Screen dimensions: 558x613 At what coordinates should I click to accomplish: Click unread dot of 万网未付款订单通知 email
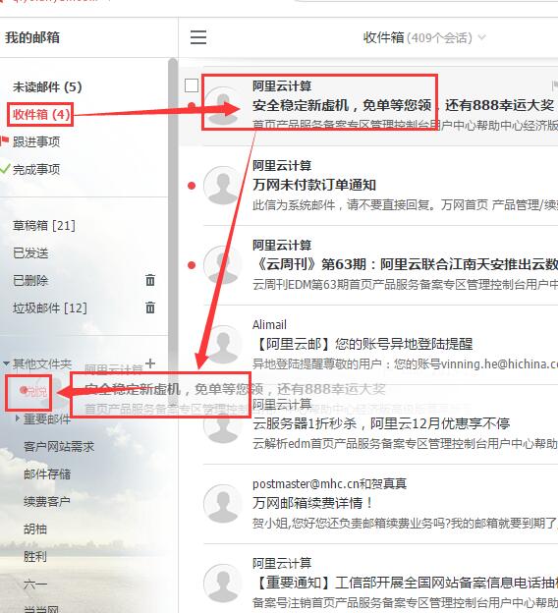(192, 186)
